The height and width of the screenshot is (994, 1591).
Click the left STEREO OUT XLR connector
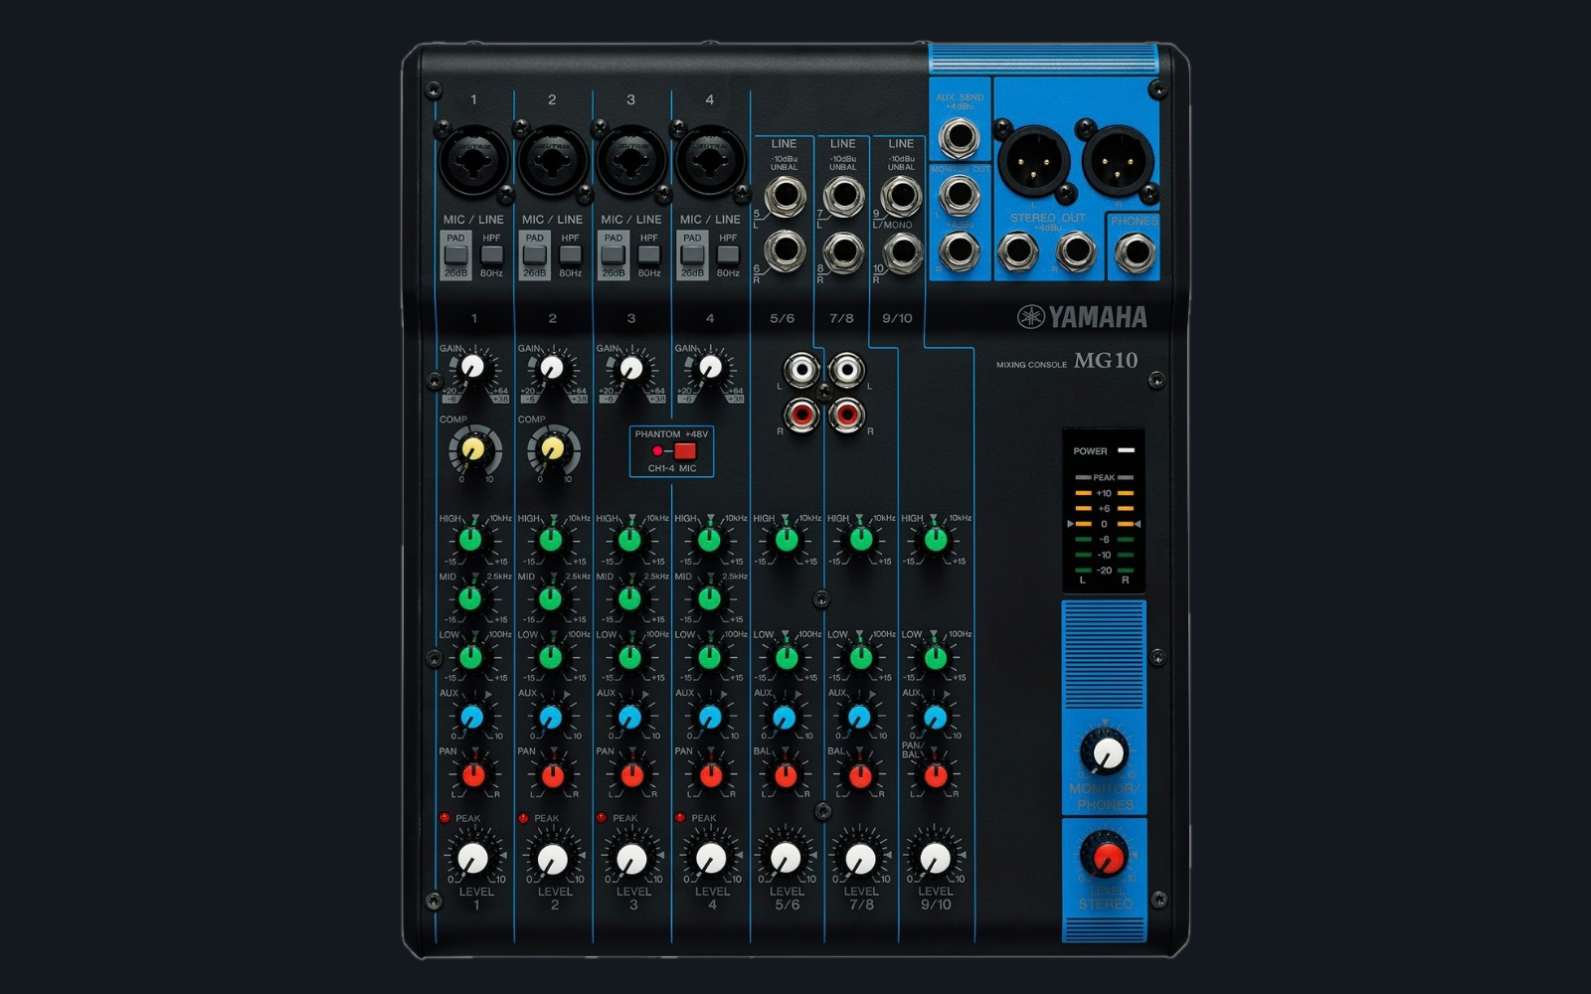coord(1034,160)
